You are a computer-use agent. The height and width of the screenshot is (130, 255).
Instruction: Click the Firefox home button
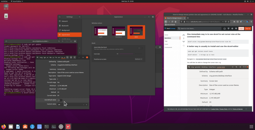[176, 22]
